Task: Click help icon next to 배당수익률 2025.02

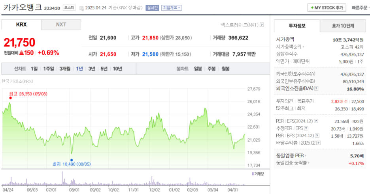Action: coord(319,143)
